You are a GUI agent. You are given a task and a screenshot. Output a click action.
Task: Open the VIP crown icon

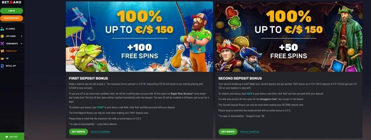2,58
